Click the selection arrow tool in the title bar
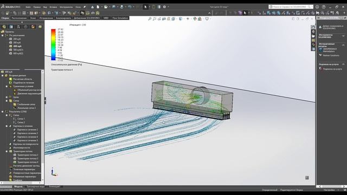The height and width of the screenshot is (195, 347). pyautogui.click(x=146, y=7)
